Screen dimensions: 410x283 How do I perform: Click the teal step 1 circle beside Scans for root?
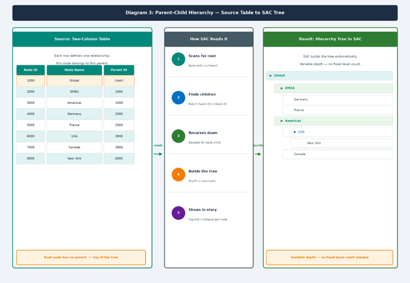[x=178, y=59]
